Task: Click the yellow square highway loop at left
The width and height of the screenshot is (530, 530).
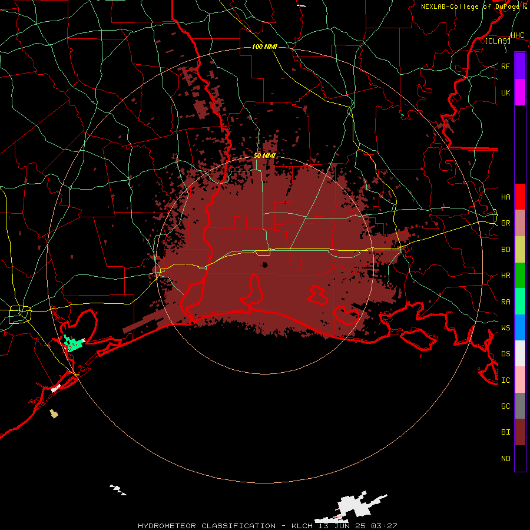Action: pos(20,314)
